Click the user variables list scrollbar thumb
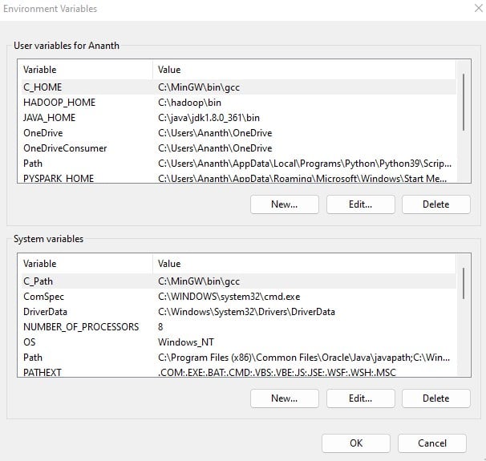The width and height of the screenshot is (486, 461). point(464,102)
